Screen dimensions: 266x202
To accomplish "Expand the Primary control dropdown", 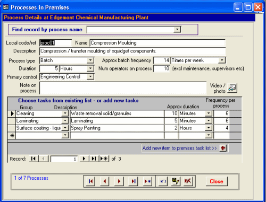I will click(90, 76).
